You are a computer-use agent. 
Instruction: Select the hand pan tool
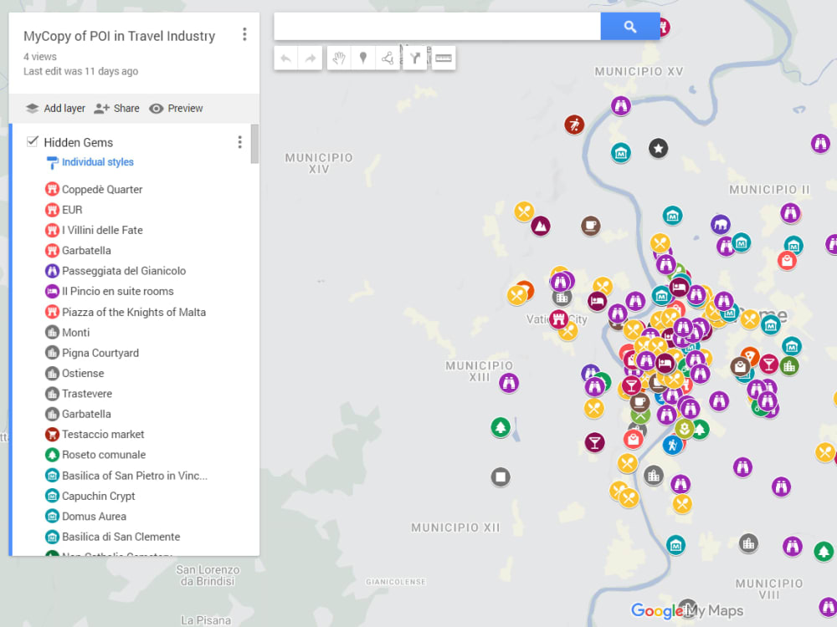pyautogui.click(x=338, y=58)
